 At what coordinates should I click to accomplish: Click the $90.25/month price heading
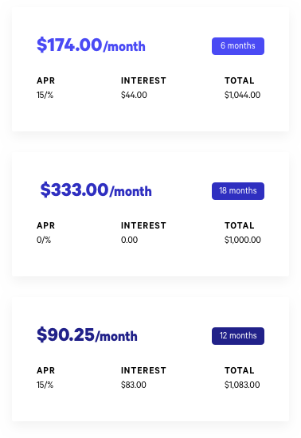pos(87,335)
